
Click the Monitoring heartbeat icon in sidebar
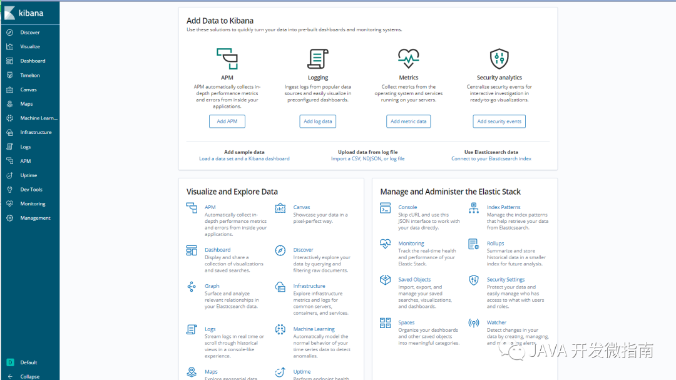[x=10, y=203]
